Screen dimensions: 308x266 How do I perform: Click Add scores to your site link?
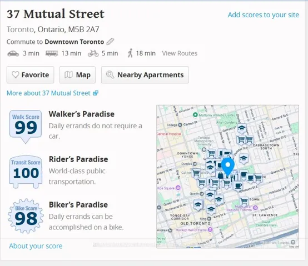(264, 15)
